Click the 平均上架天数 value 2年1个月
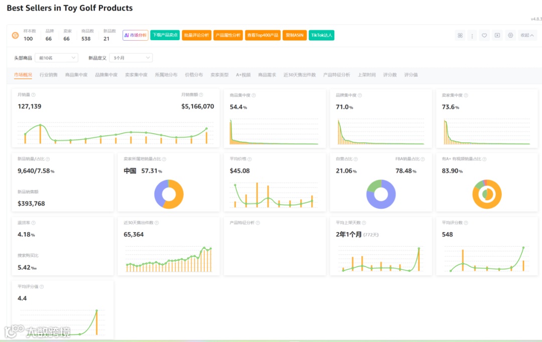The image size is (542, 342). coord(349,235)
